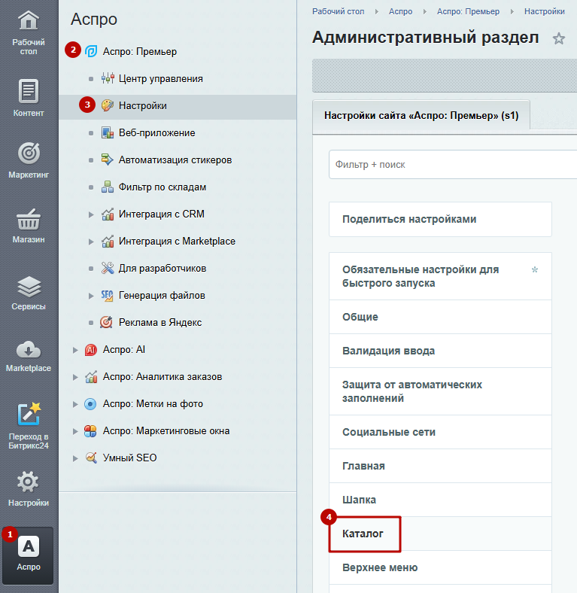Viewport: 577px width, 593px height.
Task: Click Автоматизация стикеров icon
Action: [108, 160]
